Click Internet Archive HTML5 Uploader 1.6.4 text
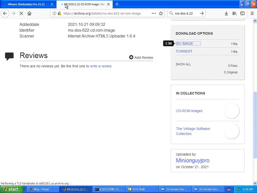 pyautogui.click(x=101, y=36)
